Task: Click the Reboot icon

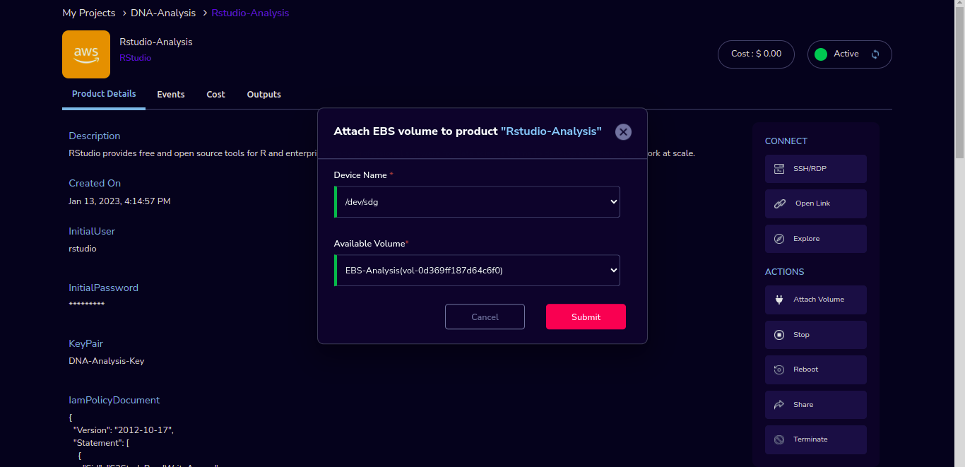Action: tap(779, 370)
